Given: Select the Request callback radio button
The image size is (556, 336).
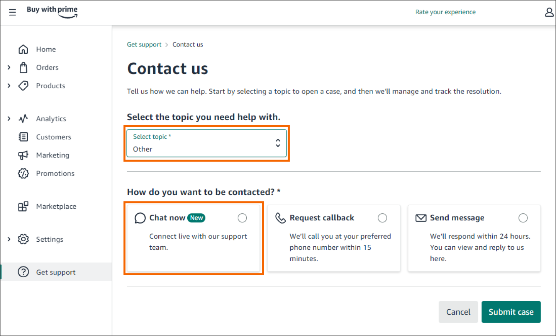Looking at the screenshot, I should 382,218.
